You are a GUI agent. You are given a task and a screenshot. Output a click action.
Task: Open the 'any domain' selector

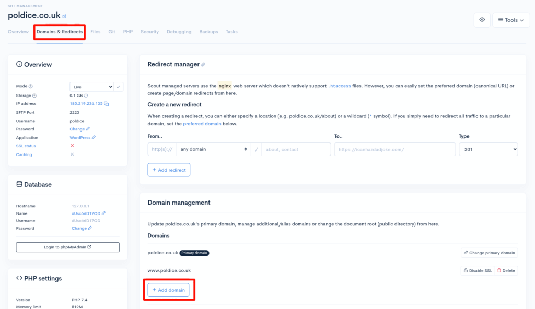213,149
